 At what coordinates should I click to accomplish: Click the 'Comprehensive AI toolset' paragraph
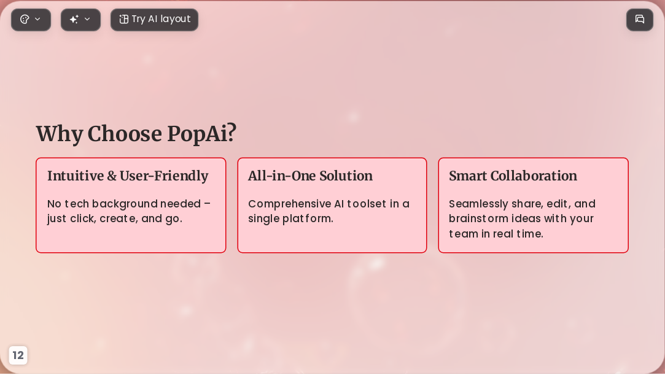[x=329, y=211]
